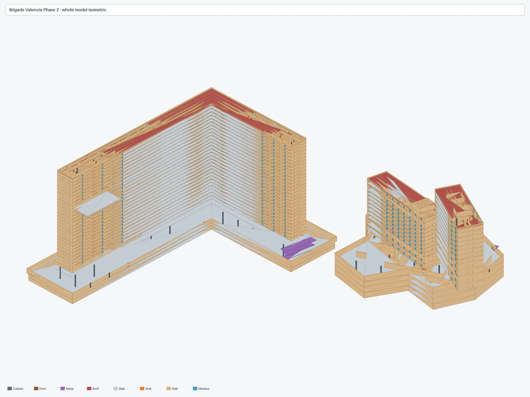This screenshot has height=397, width=530.
Task: Click the 'Window' legend label
Action: click(204, 389)
